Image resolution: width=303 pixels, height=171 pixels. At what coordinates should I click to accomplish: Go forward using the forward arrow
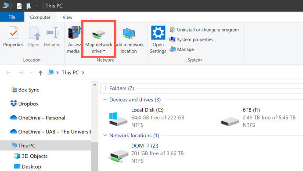pos(21,73)
